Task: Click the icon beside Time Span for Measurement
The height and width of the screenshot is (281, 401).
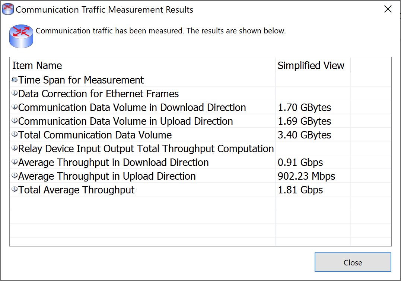Action: 15,80
